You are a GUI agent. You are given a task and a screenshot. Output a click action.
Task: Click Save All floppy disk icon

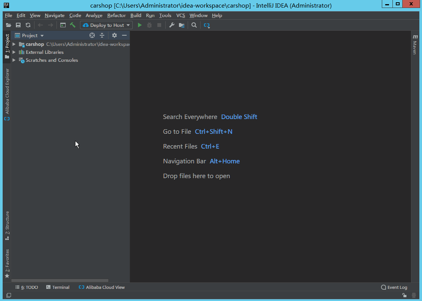(x=18, y=25)
